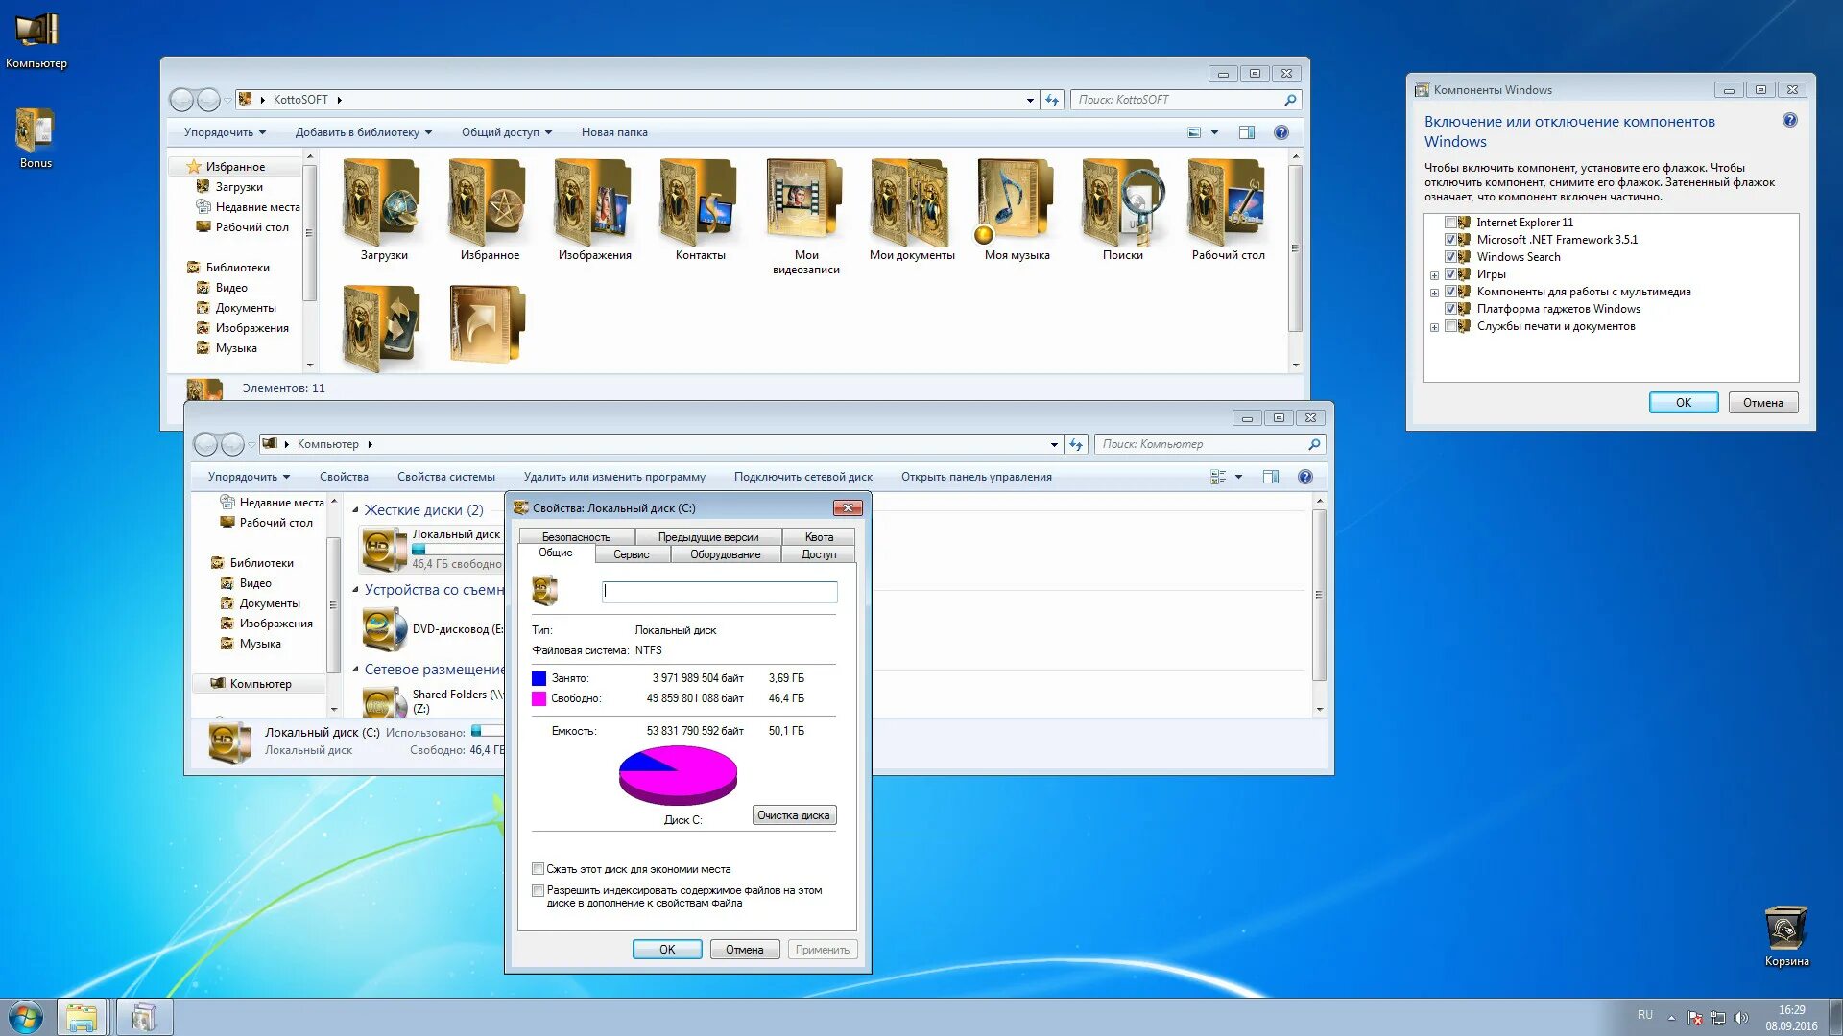Click the Windows Start orb
This screenshot has height=1036, width=1843.
tap(26, 1017)
